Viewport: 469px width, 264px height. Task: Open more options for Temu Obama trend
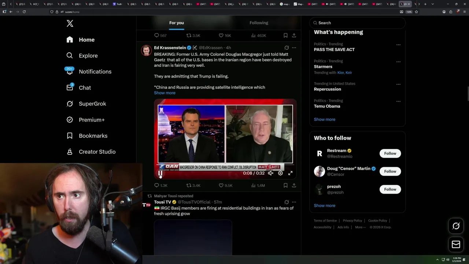pos(398,101)
